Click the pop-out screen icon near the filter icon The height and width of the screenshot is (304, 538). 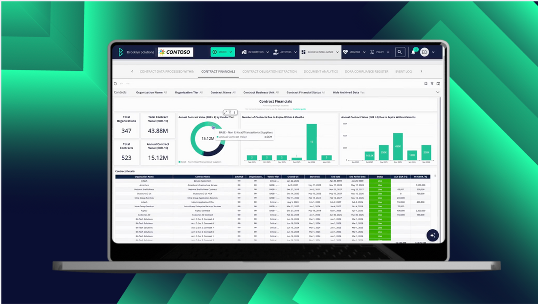(438, 84)
